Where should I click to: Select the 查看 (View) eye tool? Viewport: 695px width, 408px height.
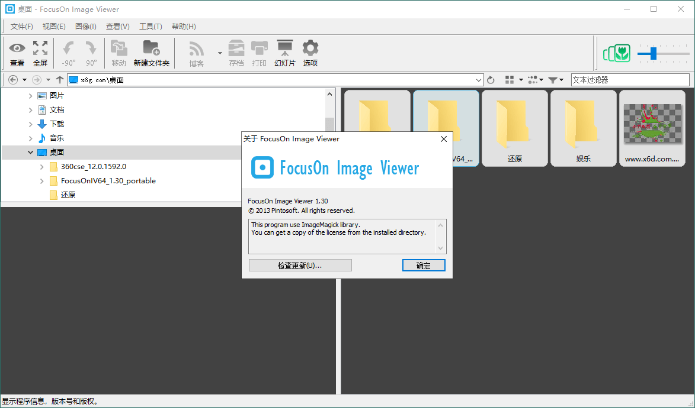(x=17, y=52)
